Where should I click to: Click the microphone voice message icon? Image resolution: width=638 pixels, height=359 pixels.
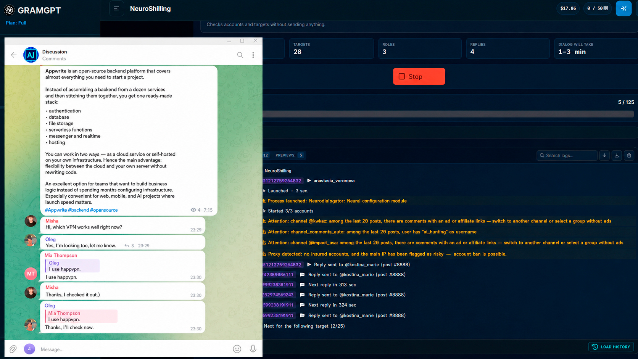click(253, 349)
